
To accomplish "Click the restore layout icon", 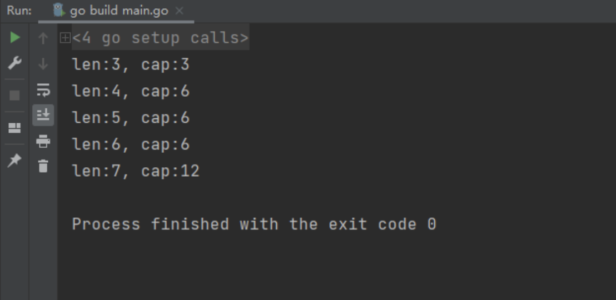I will coord(14,128).
